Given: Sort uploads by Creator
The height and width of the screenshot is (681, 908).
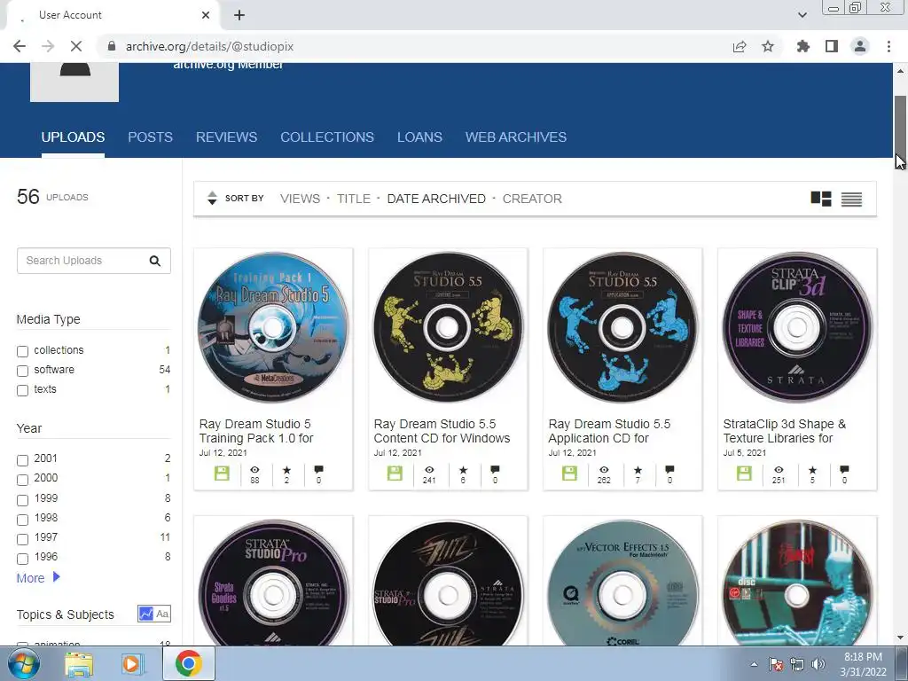Looking at the screenshot, I should 532,199.
